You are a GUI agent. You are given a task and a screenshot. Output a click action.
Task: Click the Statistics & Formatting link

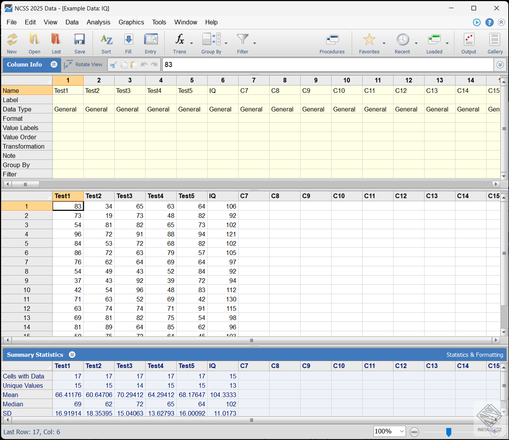(x=475, y=355)
